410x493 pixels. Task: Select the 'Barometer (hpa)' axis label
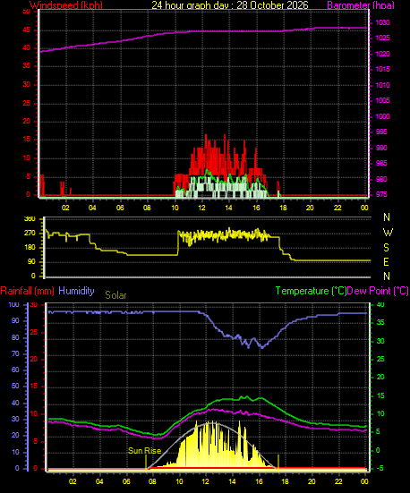coord(361,5)
